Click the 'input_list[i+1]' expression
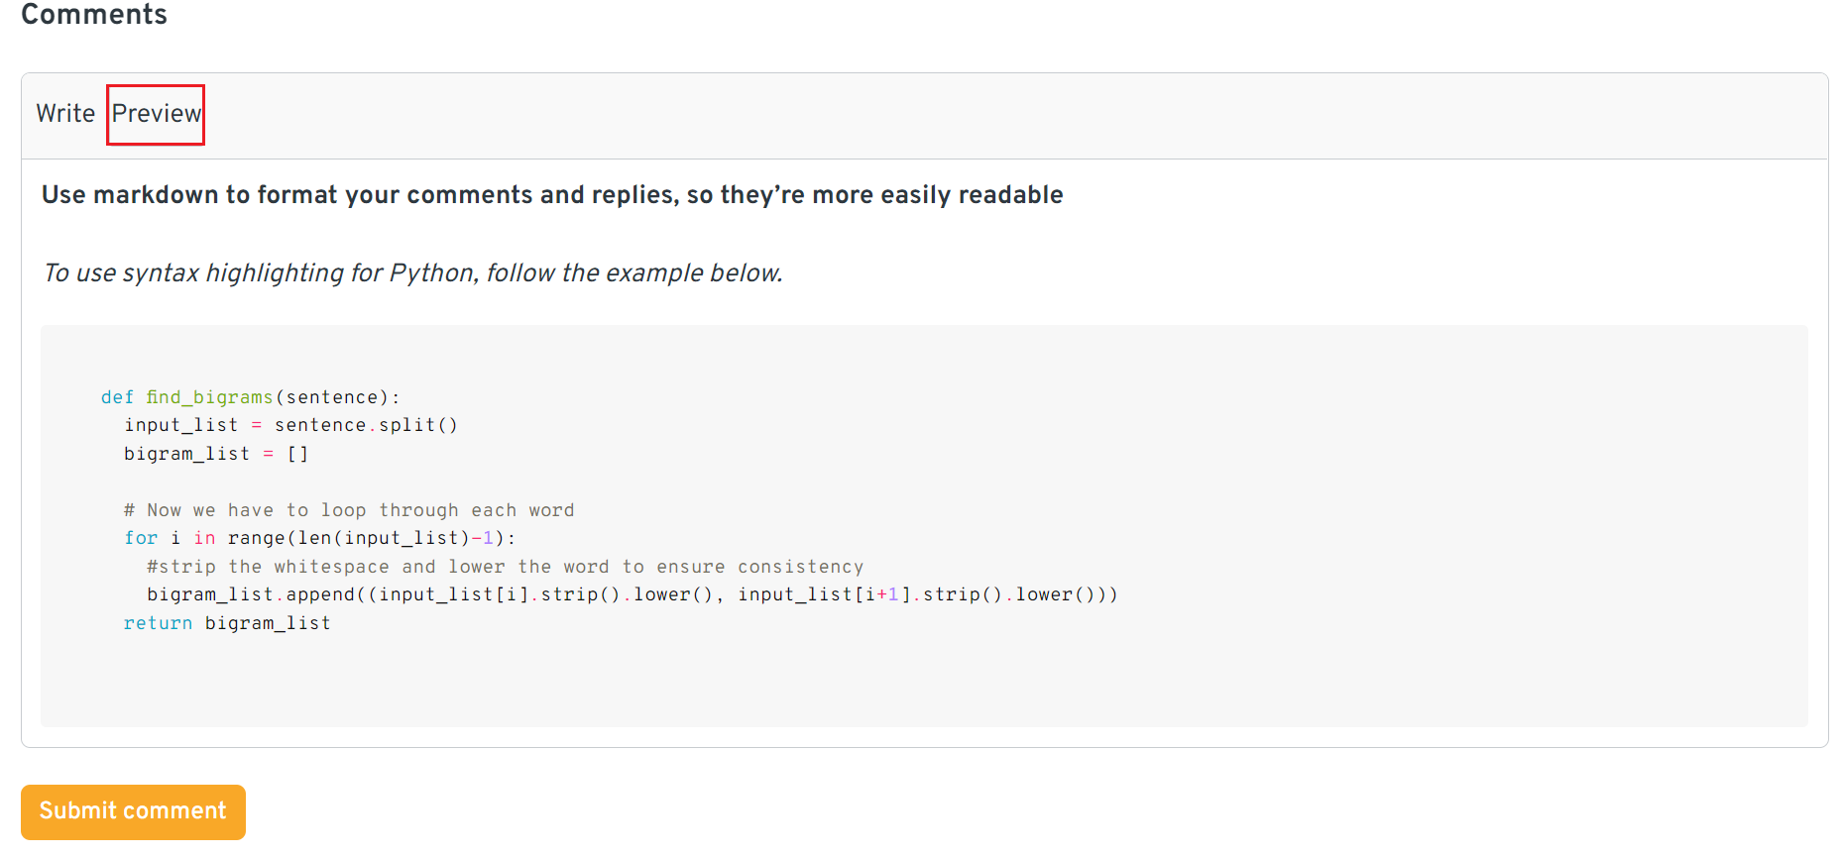Image resolution: width=1841 pixels, height=857 pixels. [823, 594]
